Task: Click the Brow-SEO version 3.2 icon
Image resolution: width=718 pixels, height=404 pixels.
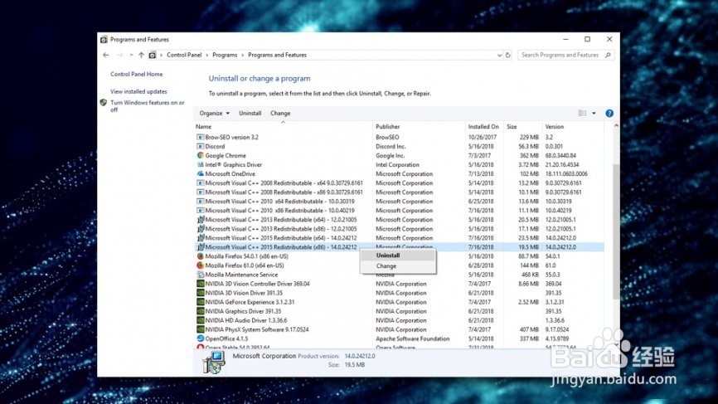Action: point(200,137)
